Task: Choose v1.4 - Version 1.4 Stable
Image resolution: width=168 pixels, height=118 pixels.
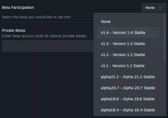Action: pos(123,33)
